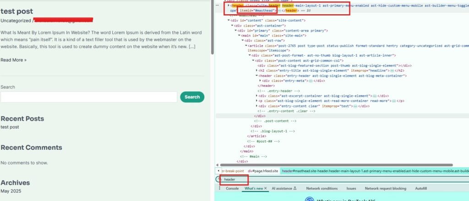Click the ellipsis badge in entry-content clear div
Viewport: 469px width, 201px height.
click(x=354, y=106)
